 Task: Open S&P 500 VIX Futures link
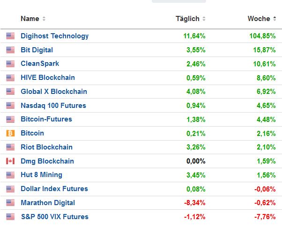(x=54, y=217)
